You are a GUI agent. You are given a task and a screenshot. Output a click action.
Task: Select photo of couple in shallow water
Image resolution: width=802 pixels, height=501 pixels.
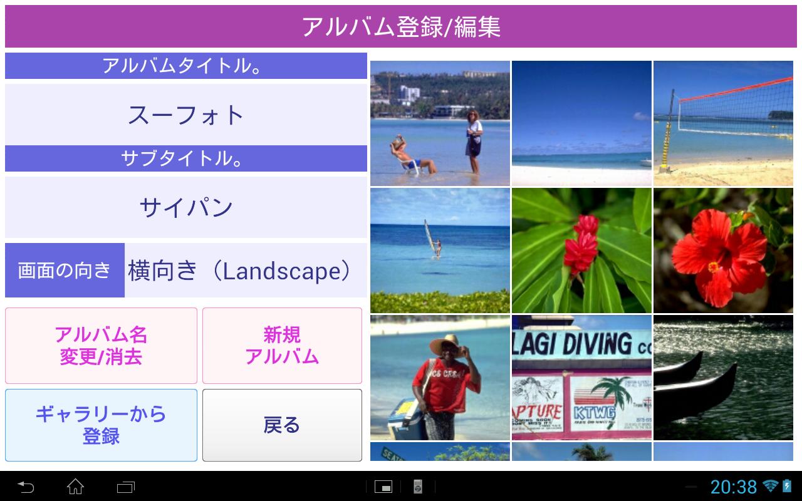click(x=440, y=123)
